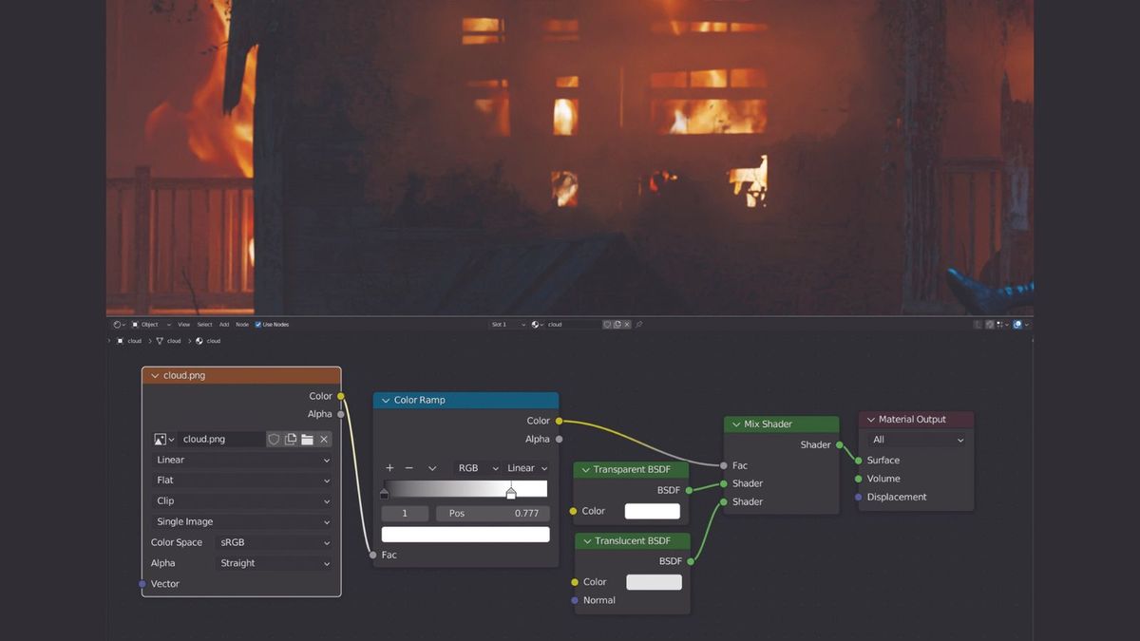Click the shield icon to protect the material
The width and height of the screenshot is (1140, 641).
pos(275,439)
